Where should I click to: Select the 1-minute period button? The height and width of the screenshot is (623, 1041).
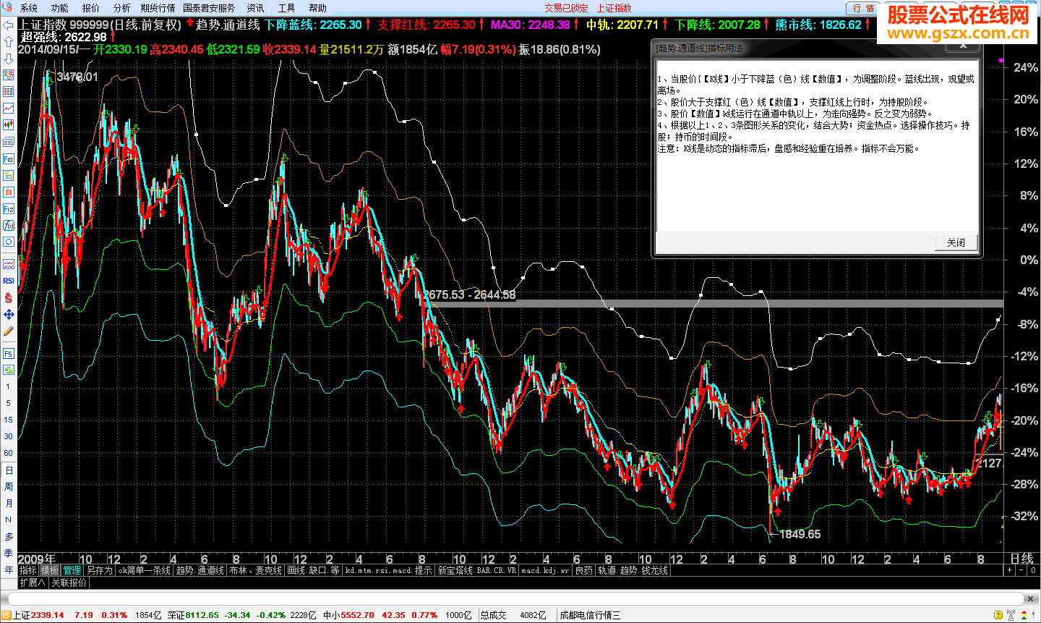pyautogui.click(x=9, y=387)
